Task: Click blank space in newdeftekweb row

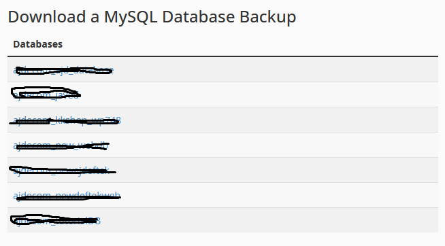Action: point(280,195)
